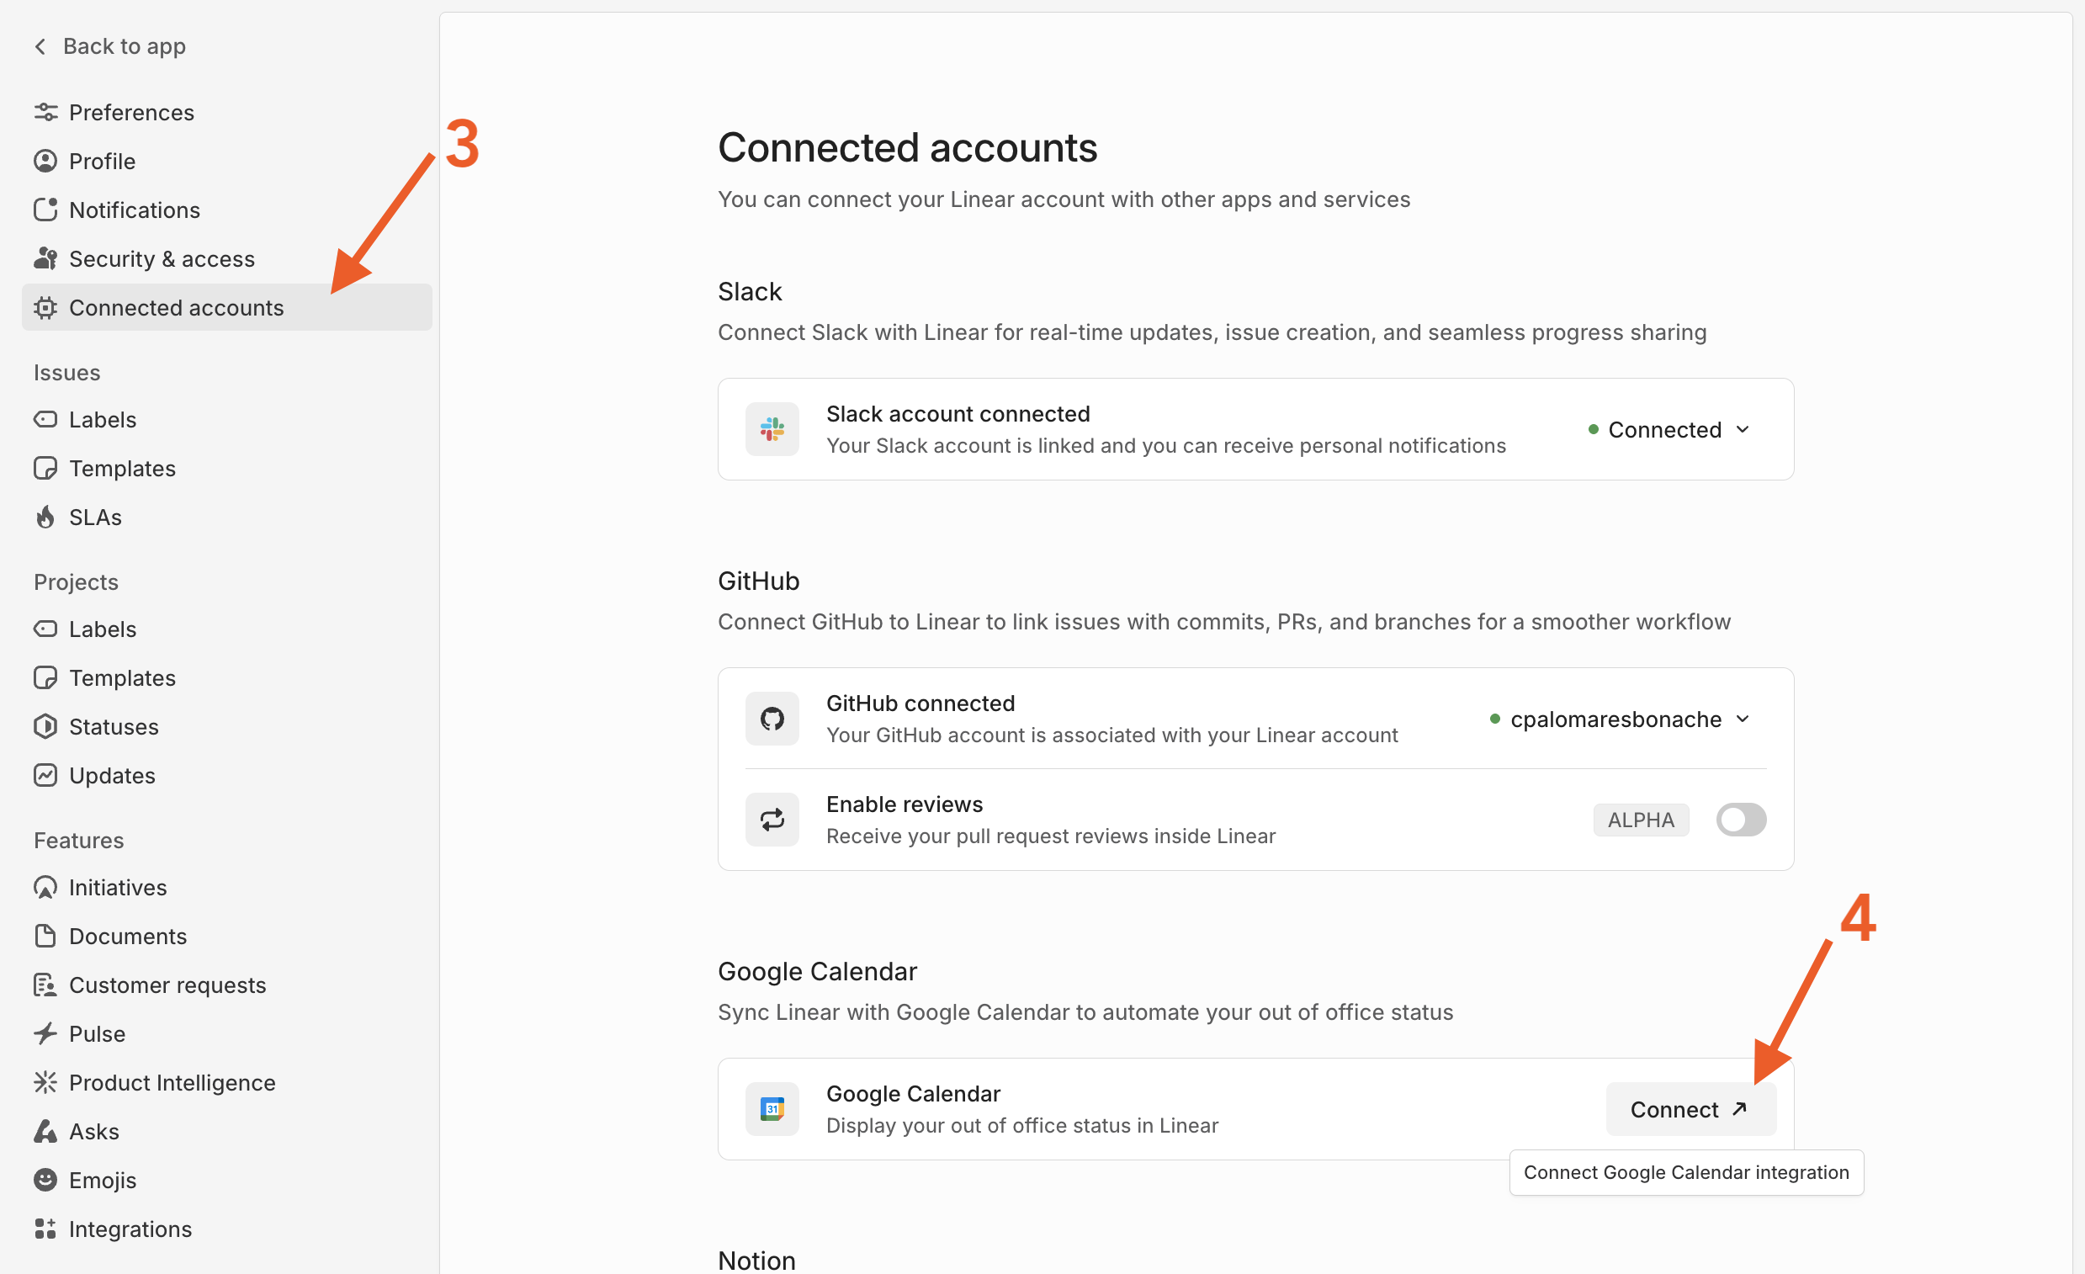The width and height of the screenshot is (2085, 1274).
Task: Click the ALPHA badge on Enable reviews
Action: click(x=1641, y=820)
